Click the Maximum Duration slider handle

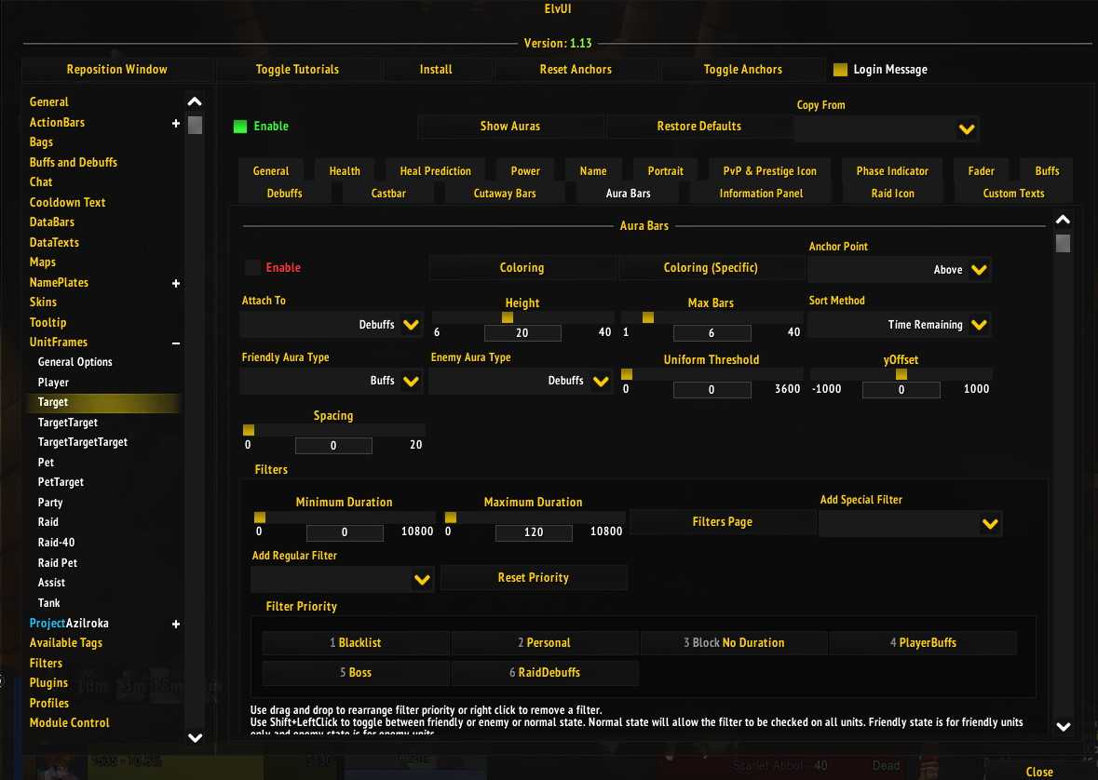click(x=451, y=518)
